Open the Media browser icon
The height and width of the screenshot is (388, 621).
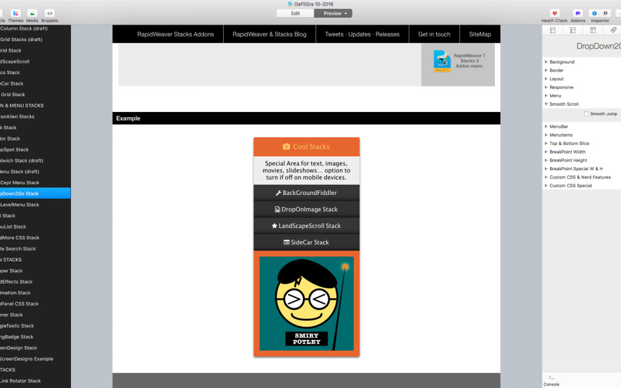32,13
